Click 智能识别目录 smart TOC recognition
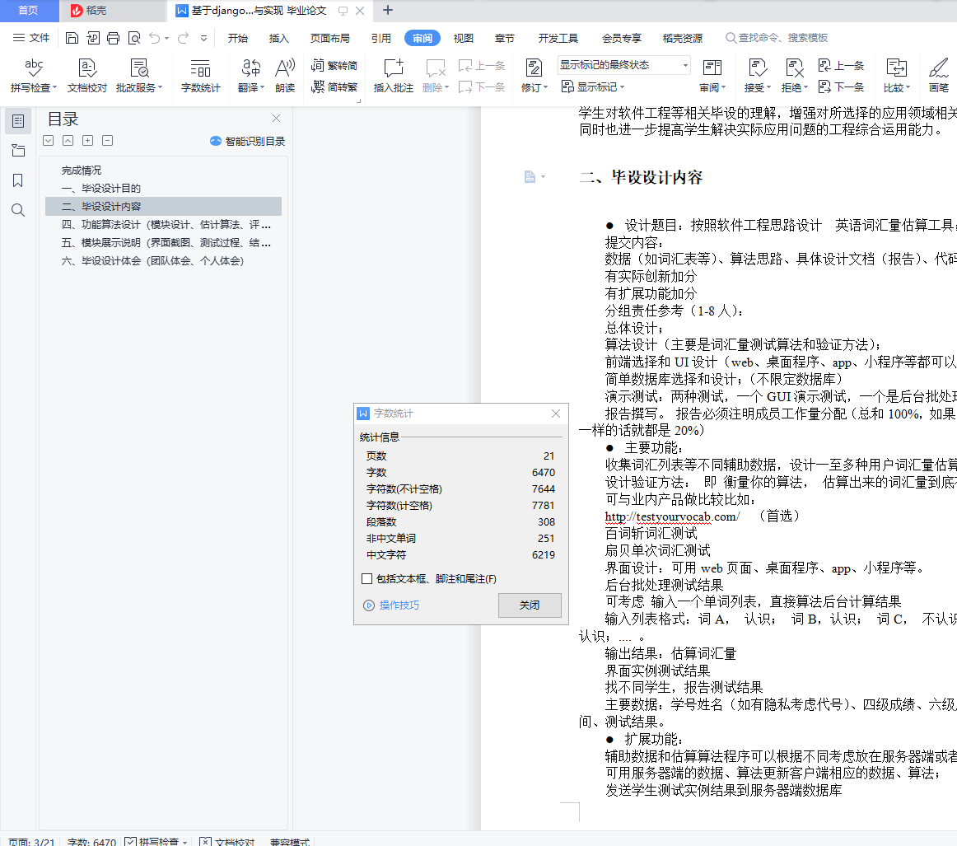 tap(247, 141)
